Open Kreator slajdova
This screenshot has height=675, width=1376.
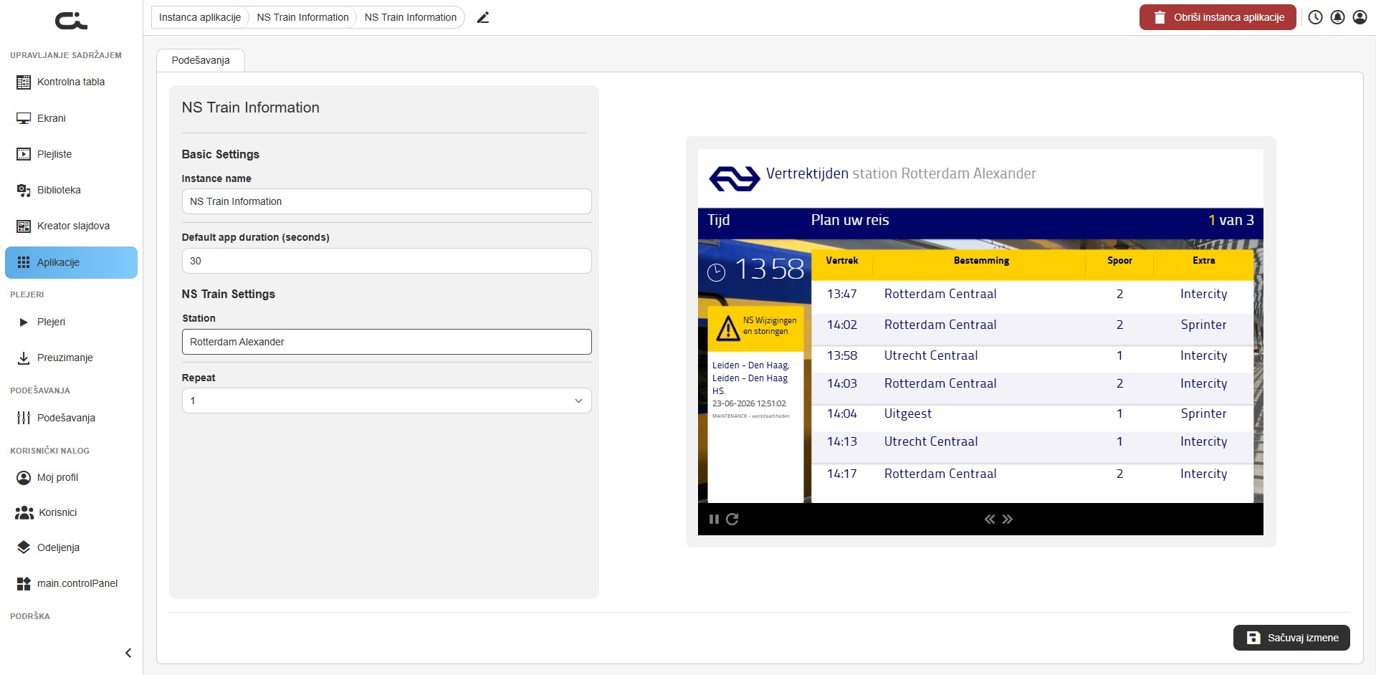click(x=71, y=226)
